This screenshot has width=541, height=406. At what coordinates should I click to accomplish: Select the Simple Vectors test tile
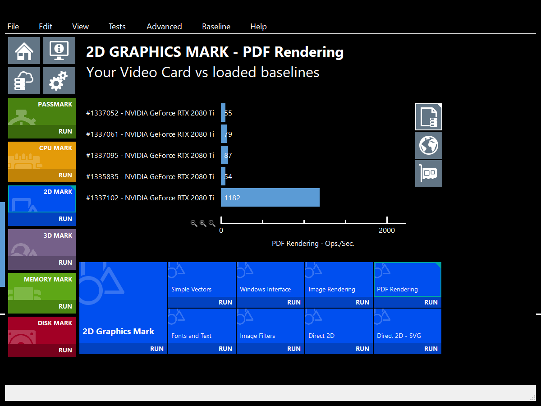point(202,280)
